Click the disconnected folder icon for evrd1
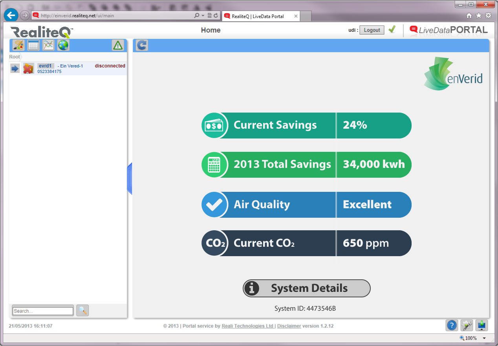498x346 pixels. 28,69
